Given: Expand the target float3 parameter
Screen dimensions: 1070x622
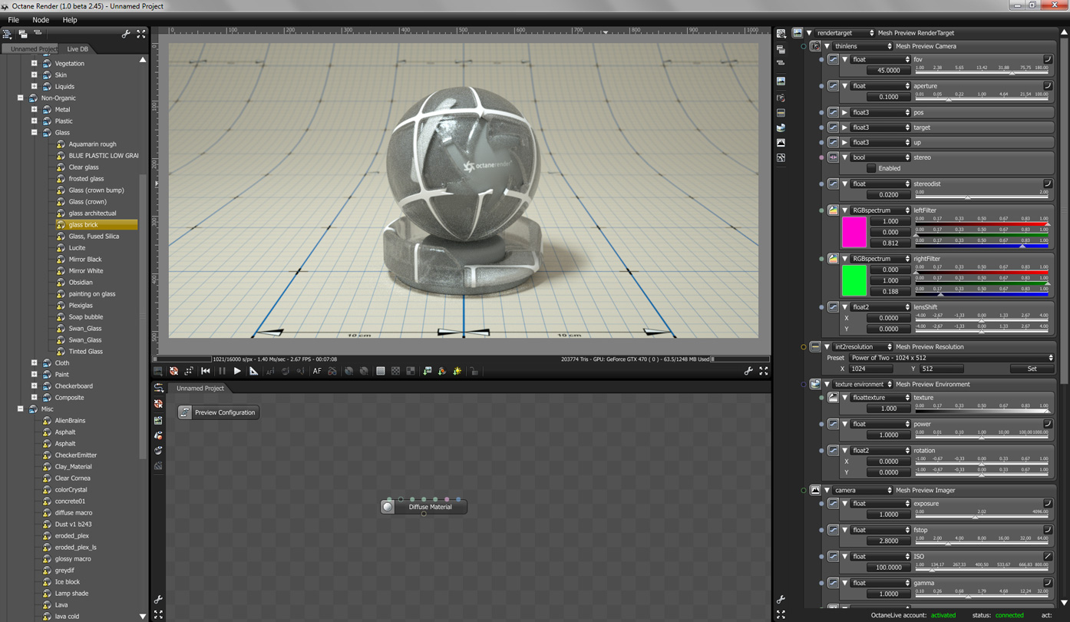Looking at the screenshot, I should [845, 127].
